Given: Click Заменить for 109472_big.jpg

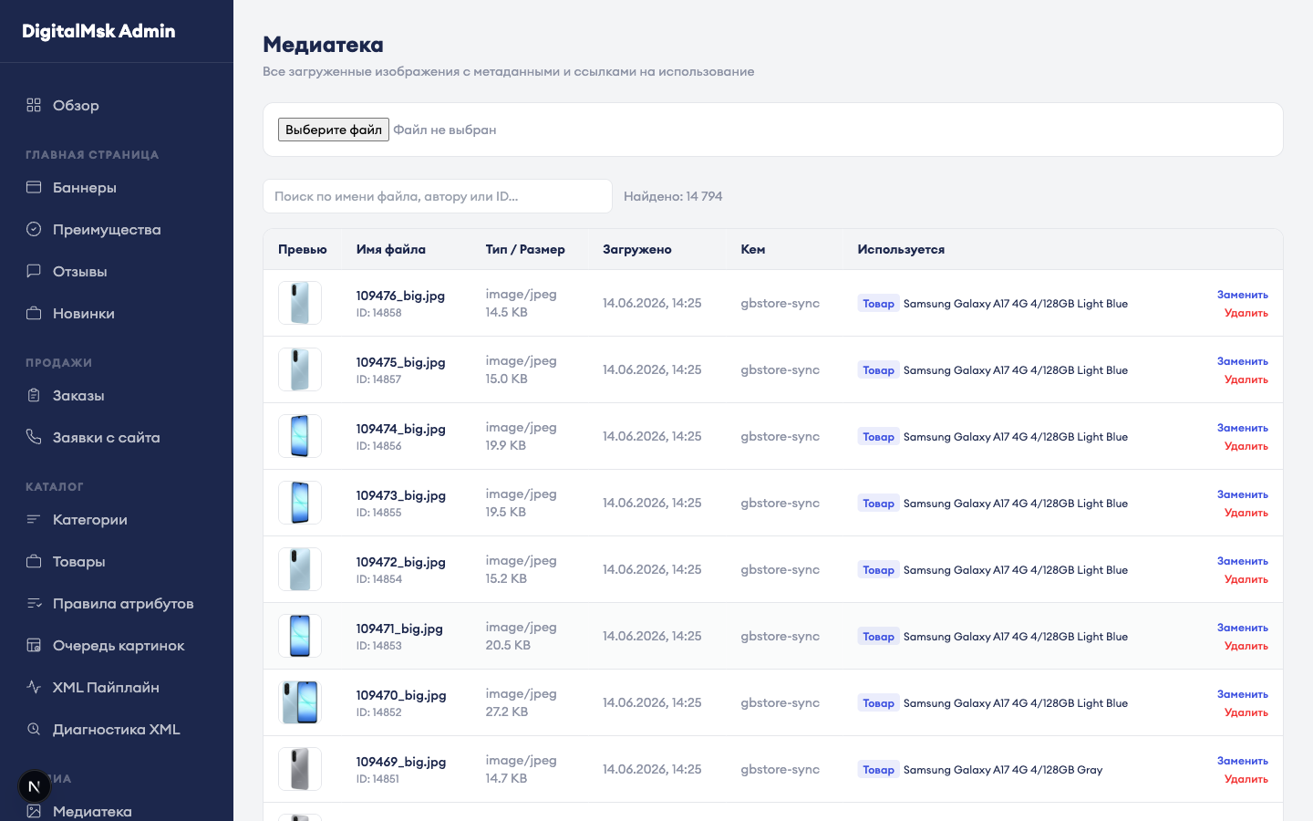Looking at the screenshot, I should click(1243, 561).
